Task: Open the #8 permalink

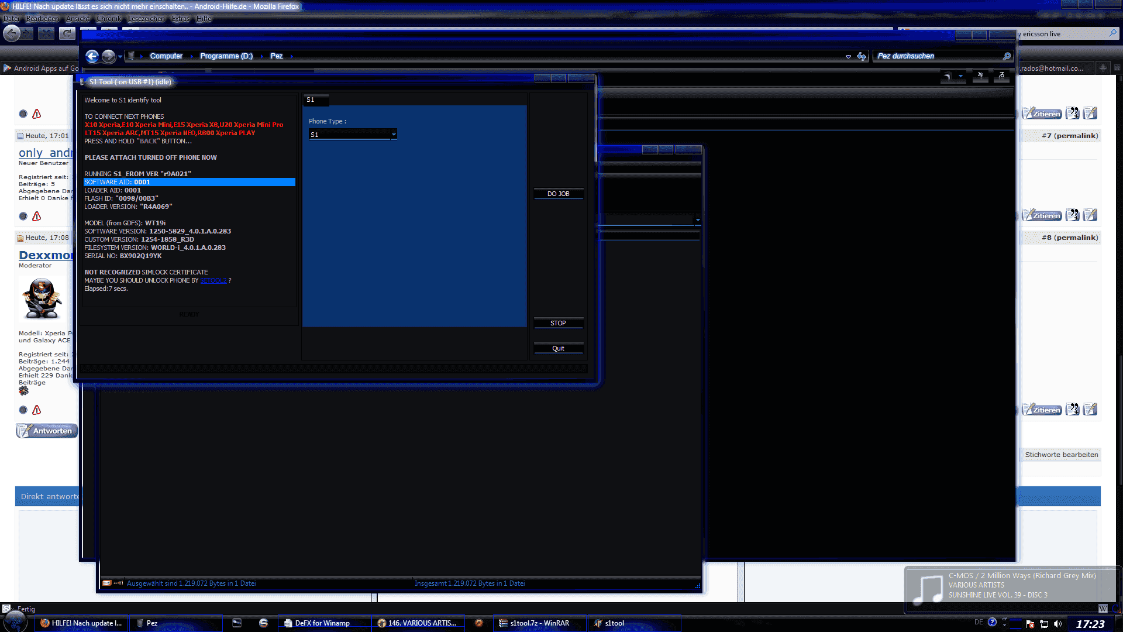Action: (x=1070, y=238)
